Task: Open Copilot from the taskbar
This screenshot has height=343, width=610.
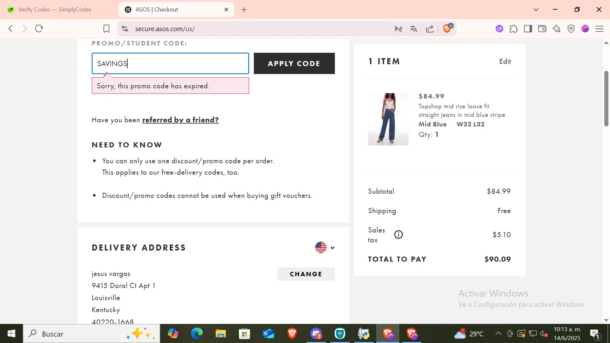Action: 173,334
